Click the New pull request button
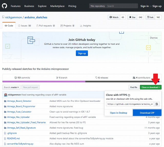Screen dimensions: 164x147 pos(30,87)
